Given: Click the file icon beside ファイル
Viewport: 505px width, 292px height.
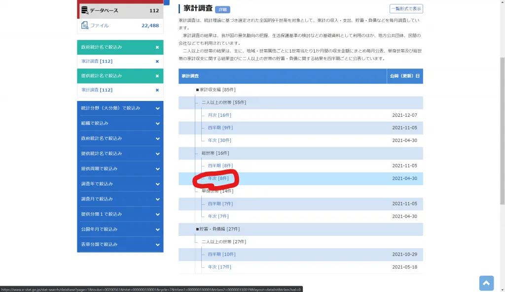Looking at the screenshot, I should (85, 26).
